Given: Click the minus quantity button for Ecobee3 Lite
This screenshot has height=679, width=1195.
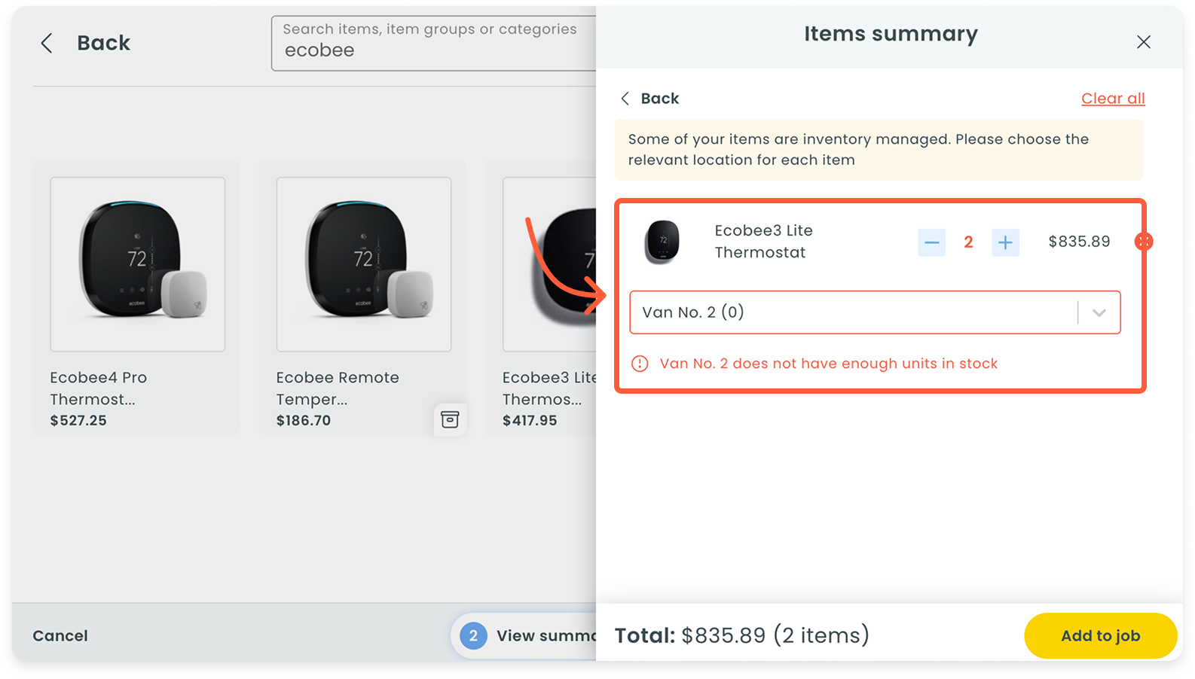Looking at the screenshot, I should [931, 242].
